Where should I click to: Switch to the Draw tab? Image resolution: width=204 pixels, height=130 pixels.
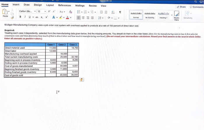tap(27, 5)
